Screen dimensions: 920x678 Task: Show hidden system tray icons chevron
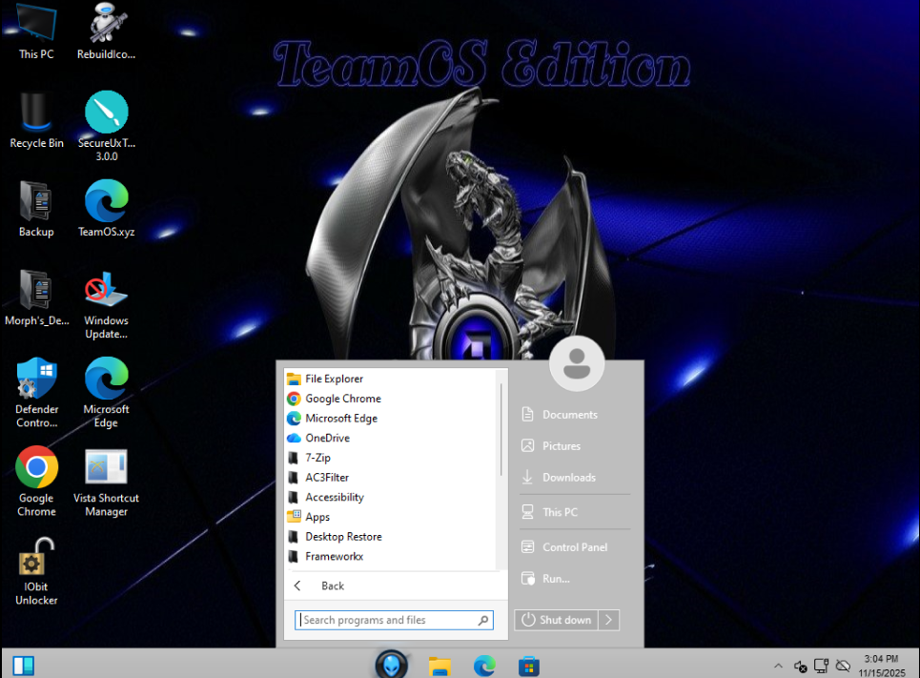[x=778, y=666]
